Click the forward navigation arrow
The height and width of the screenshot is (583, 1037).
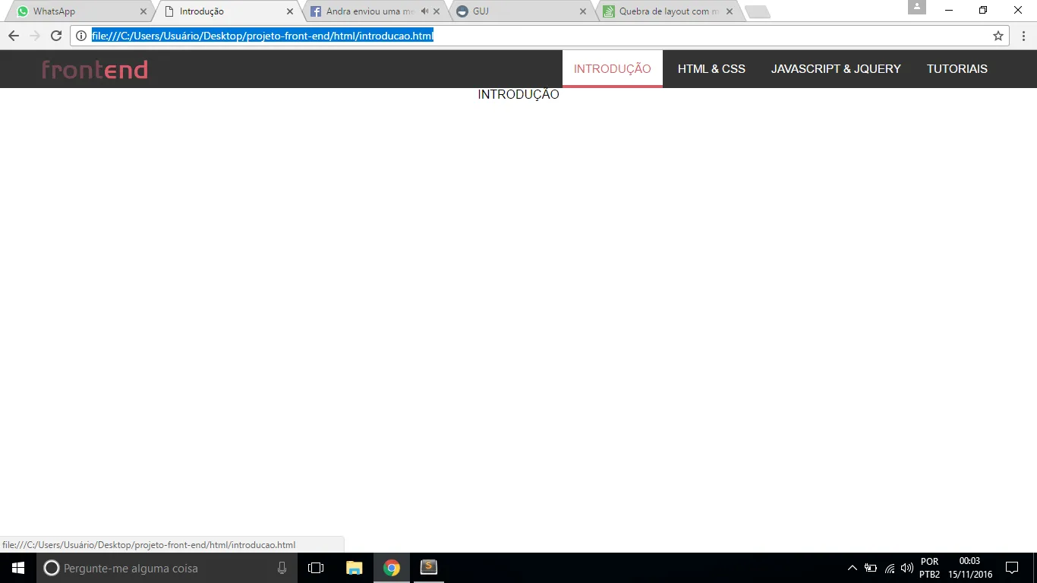pos(35,36)
